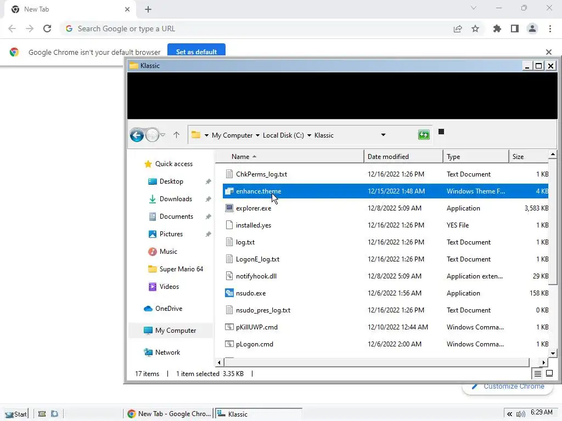Select the explorer.exe application icon
This screenshot has height=421, width=562.
coord(229,208)
